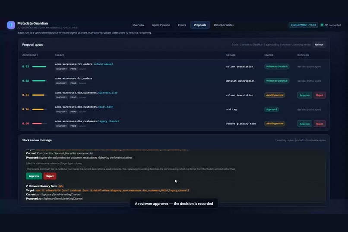Image resolution: width=348 pixels, height=232 pixels.
Task: Click the 0.64 confidence bar
Action: [x=39, y=124]
